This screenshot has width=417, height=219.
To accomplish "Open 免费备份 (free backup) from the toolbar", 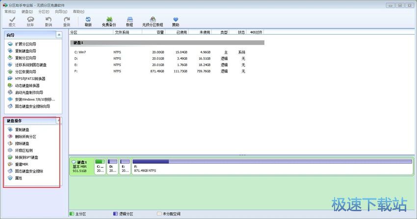I will point(109,22).
